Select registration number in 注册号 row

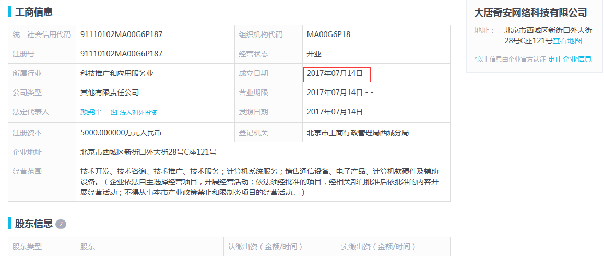(x=121, y=54)
